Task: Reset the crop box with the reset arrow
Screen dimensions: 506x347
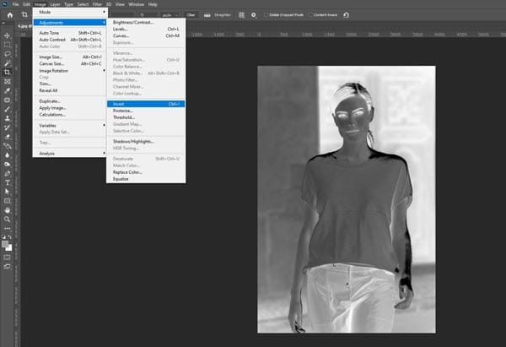Action: [346, 15]
